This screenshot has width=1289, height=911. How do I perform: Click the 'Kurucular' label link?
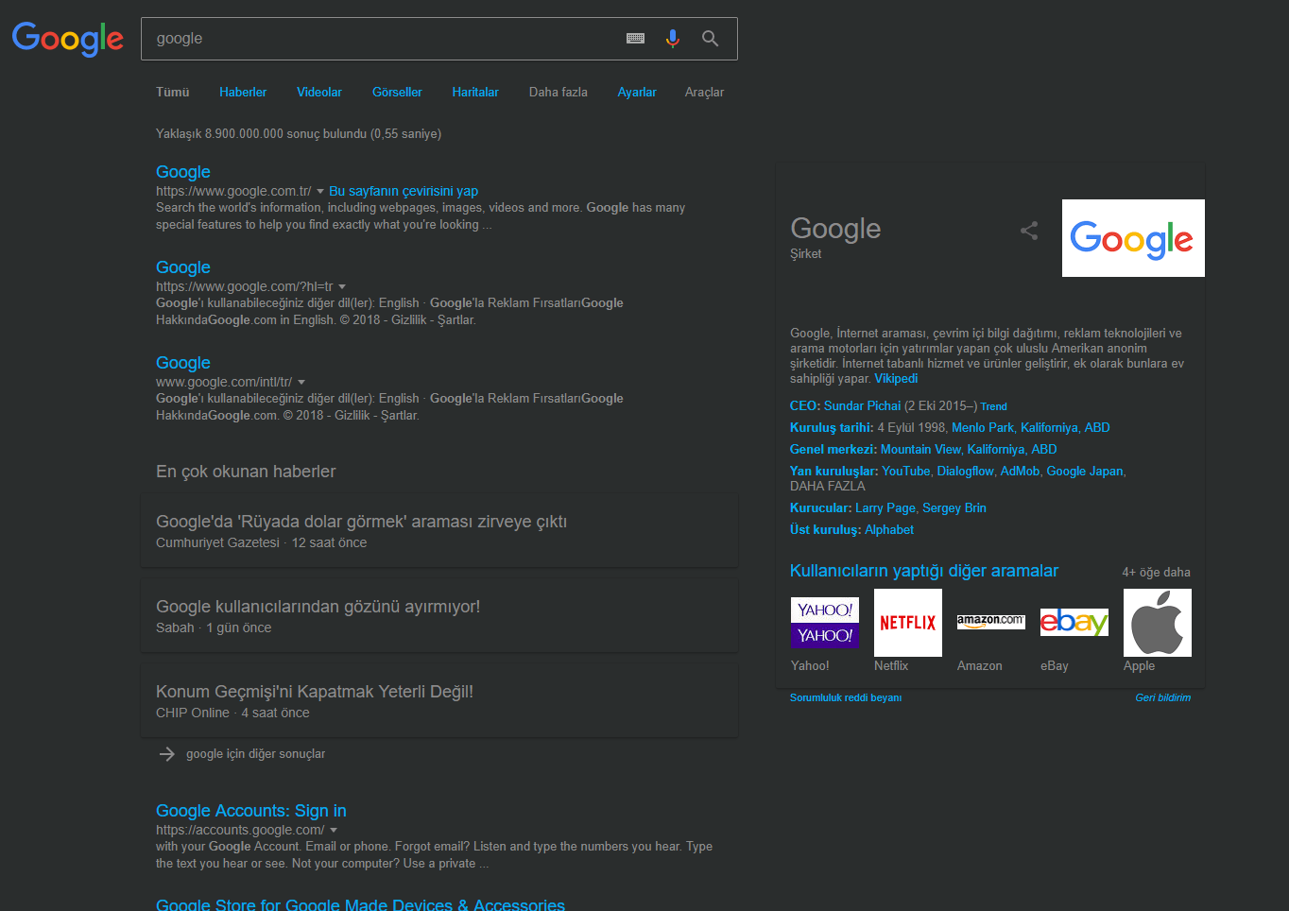[821, 508]
